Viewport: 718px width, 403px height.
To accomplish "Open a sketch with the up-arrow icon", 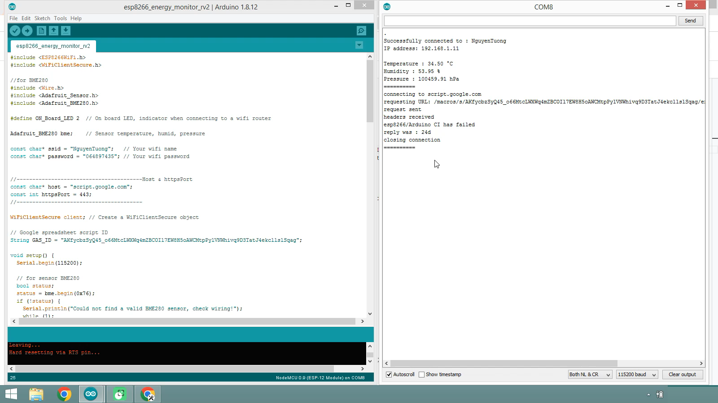I will coord(53,30).
